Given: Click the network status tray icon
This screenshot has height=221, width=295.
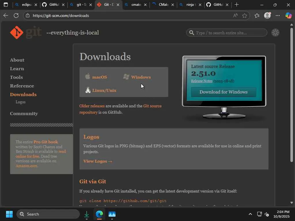Looking at the screenshot, I should click(x=260, y=214).
